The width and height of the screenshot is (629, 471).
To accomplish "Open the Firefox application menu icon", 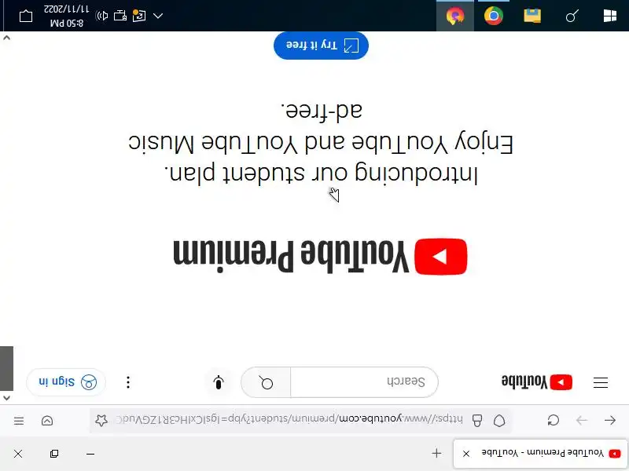I will coord(19,421).
